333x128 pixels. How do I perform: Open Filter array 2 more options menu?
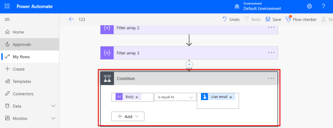click(271, 28)
